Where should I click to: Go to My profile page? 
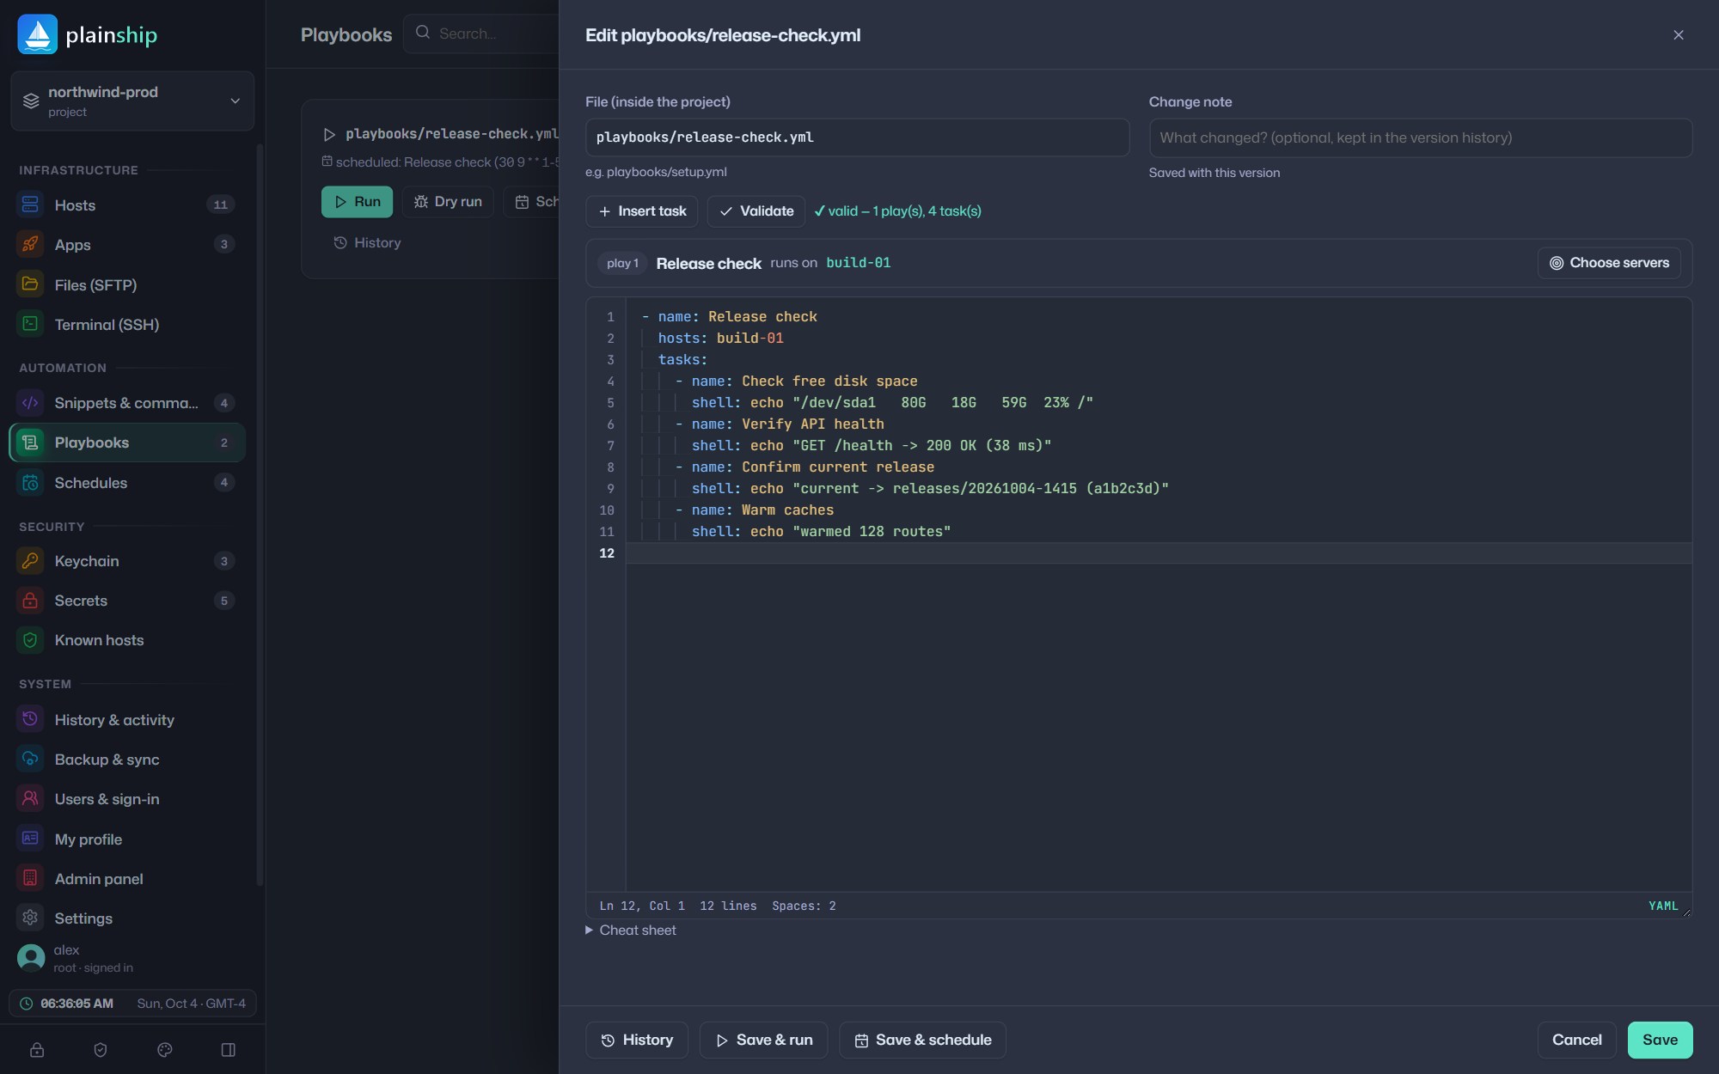coord(127,839)
